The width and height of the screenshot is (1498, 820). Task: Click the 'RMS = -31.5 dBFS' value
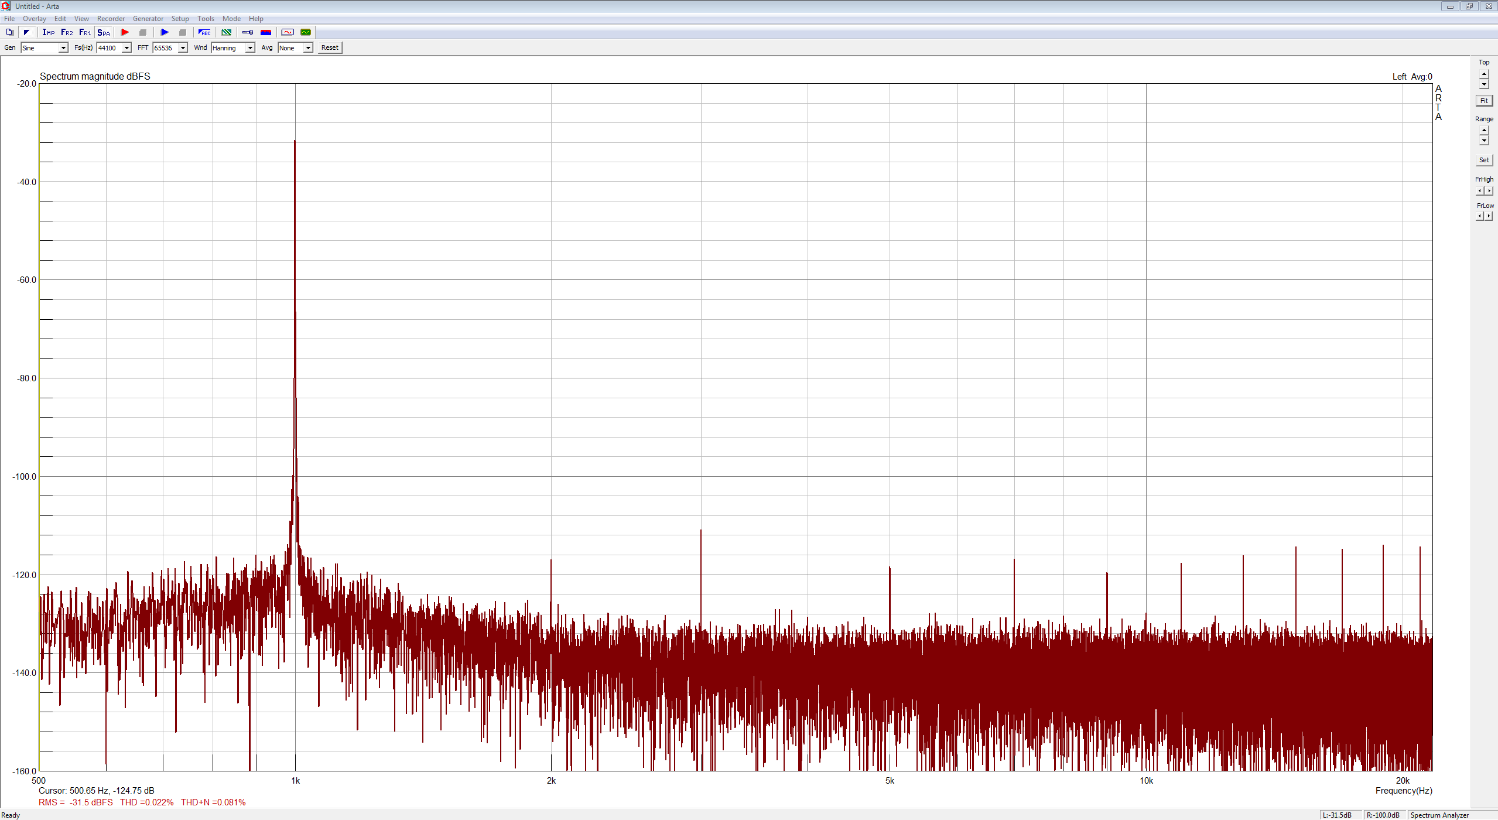(x=76, y=802)
